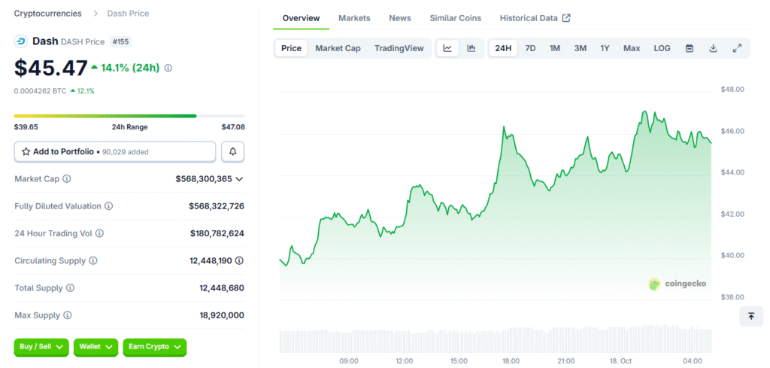Click the volume bars below the chart

pos(495,339)
